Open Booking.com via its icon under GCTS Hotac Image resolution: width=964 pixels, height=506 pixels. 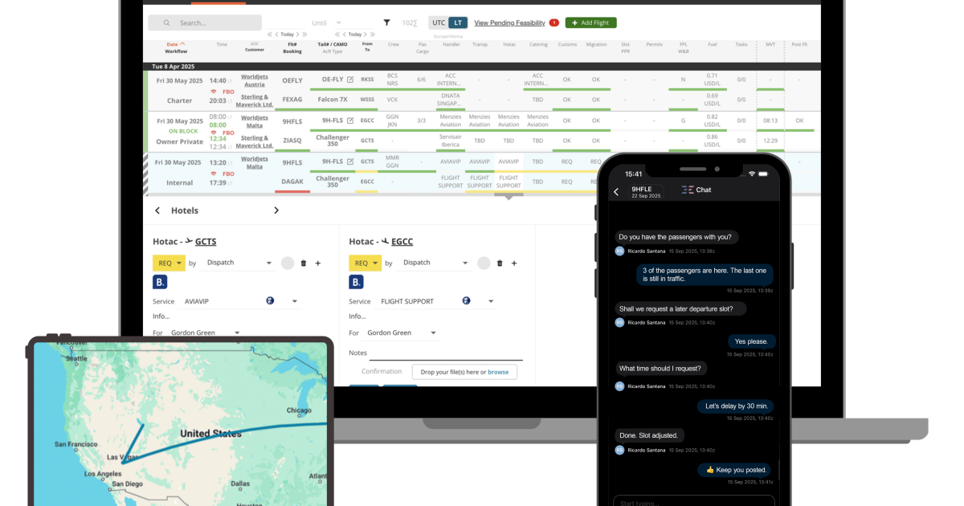click(x=160, y=282)
